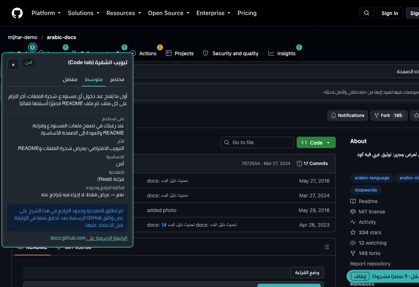The image size is (419, 287).
Task: Expand the Solutions menu
Action: (x=84, y=13)
